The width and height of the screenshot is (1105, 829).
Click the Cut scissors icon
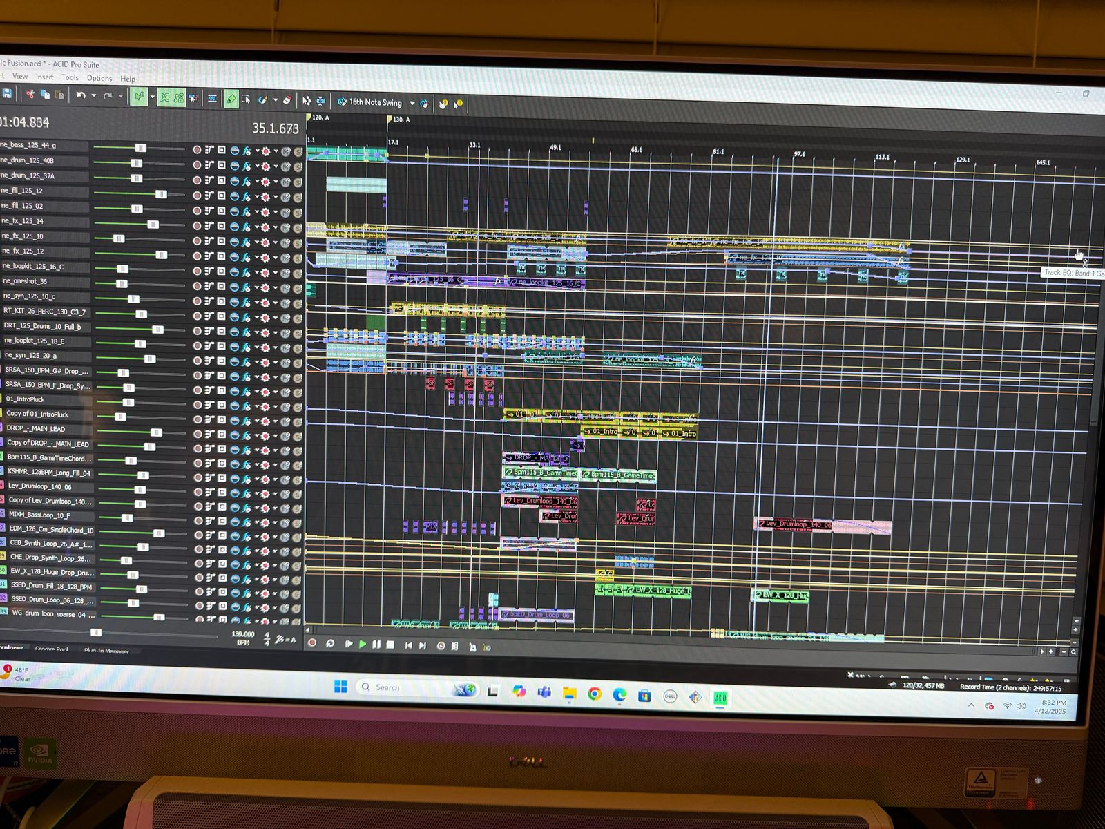[30, 94]
